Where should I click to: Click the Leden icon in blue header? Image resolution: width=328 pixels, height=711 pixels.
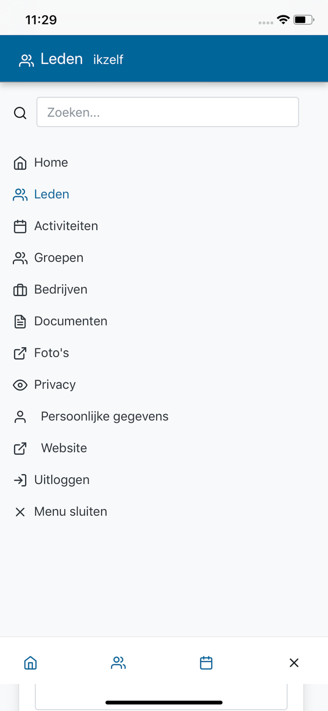[x=27, y=60]
